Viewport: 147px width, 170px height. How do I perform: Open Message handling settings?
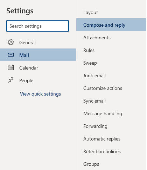click(111, 113)
